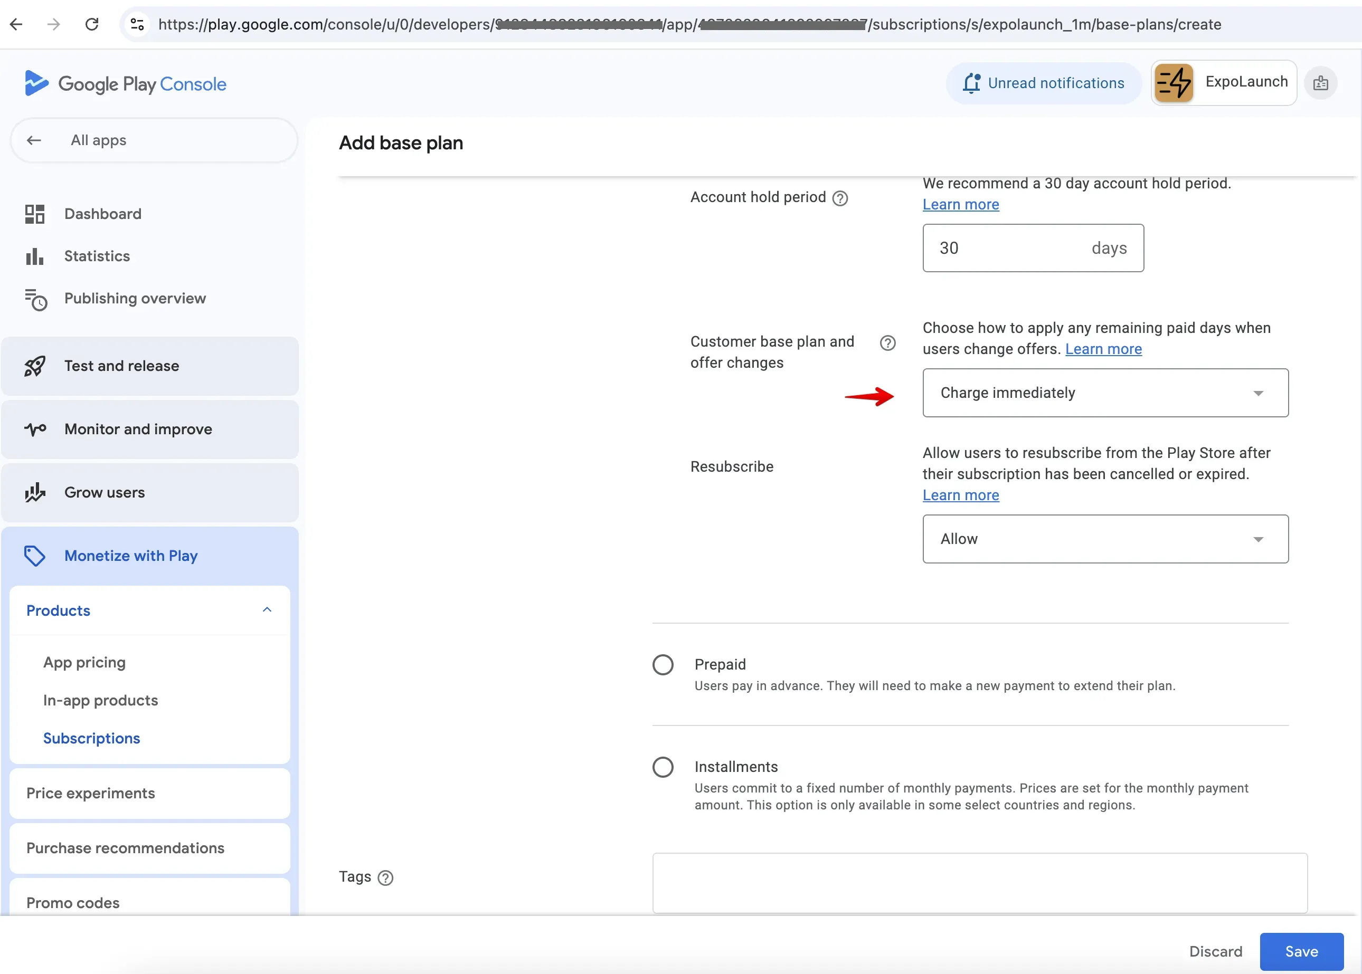Reload the page
This screenshot has height=974, width=1362.
click(x=92, y=25)
